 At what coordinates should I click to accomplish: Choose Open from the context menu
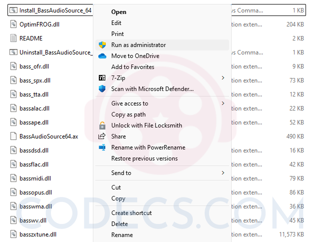click(x=162, y=12)
